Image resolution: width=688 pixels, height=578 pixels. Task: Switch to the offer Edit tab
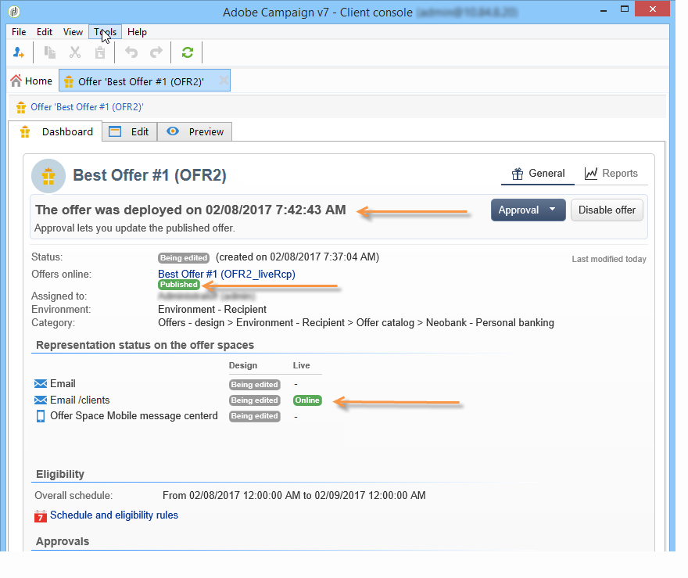click(x=130, y=131)
